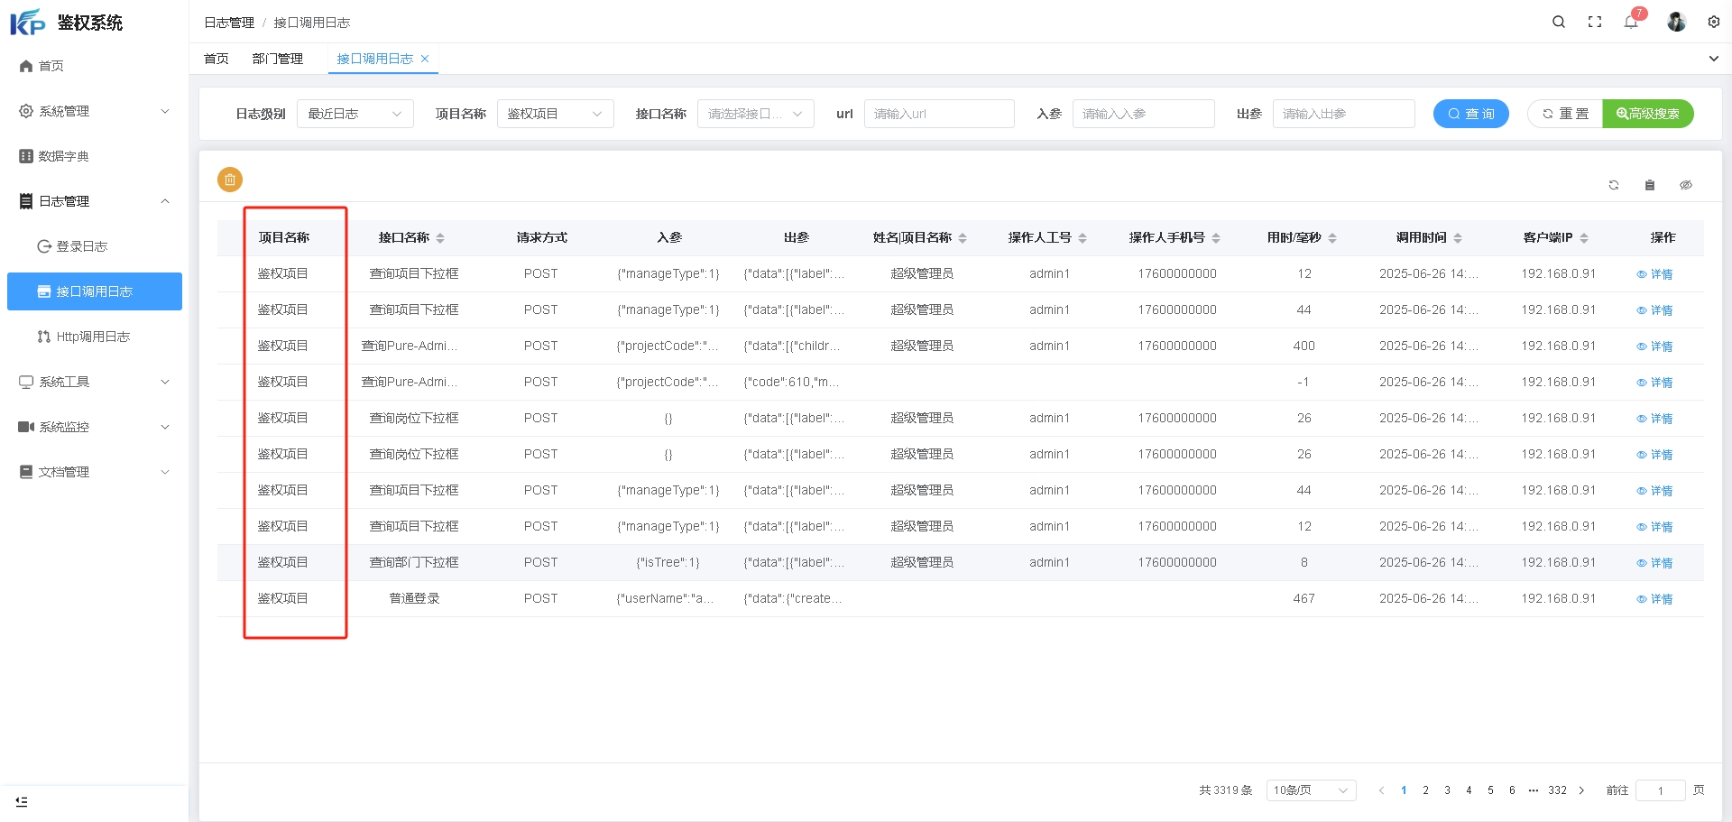Screen dimensions: 1732x822
Task: Open Http调用日志 in the sidebar
Action: [x=93, y=337]
